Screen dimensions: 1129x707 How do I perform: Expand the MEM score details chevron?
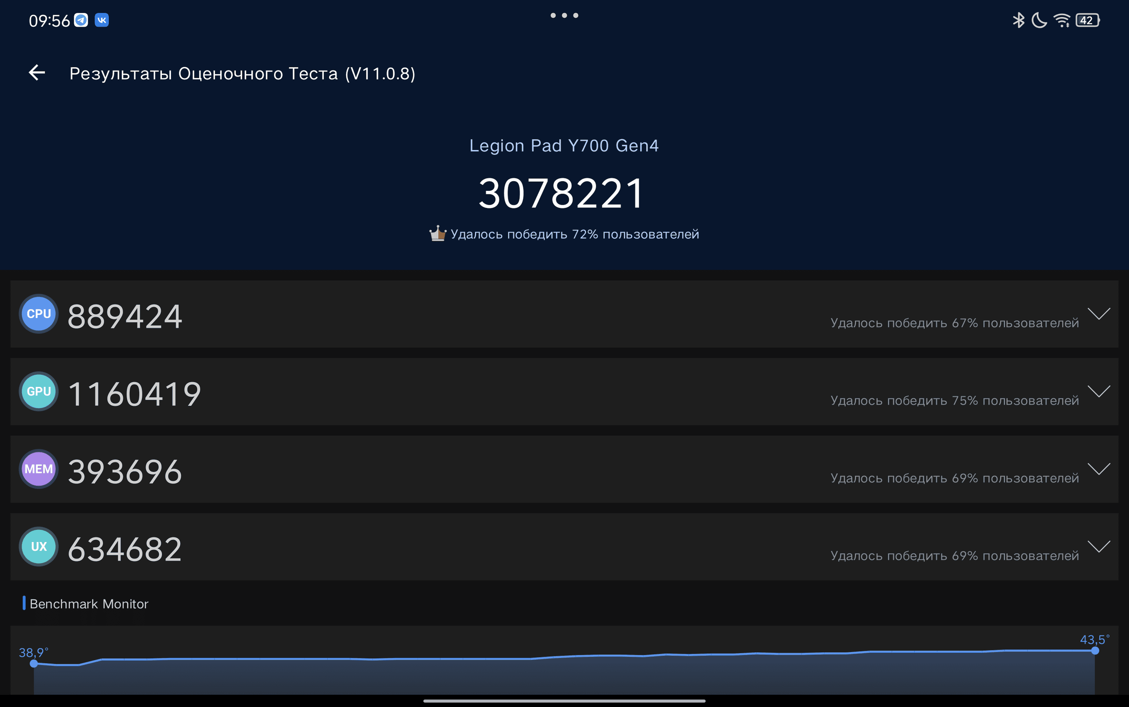tap(1099, 469)
